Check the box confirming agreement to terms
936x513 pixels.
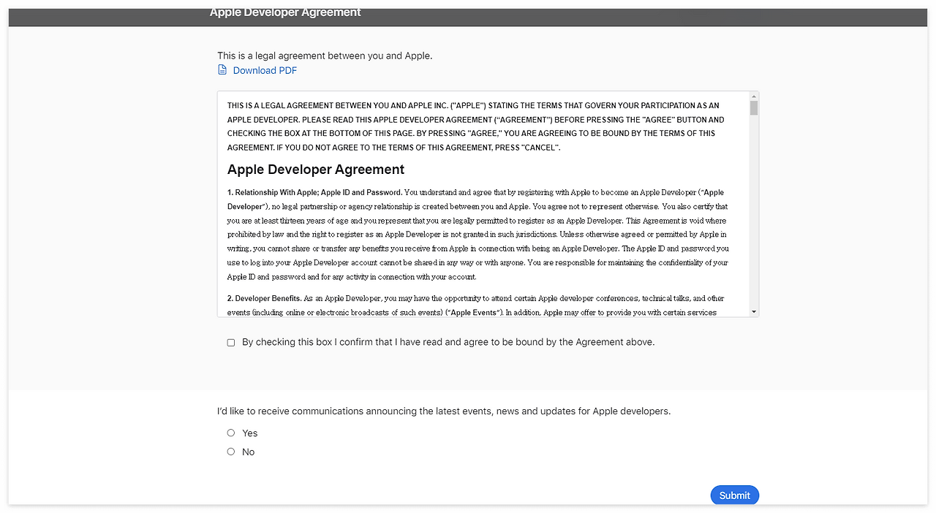pos(231,342)
